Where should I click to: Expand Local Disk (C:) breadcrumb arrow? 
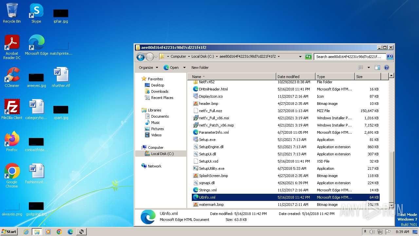(x=217, y=56)
